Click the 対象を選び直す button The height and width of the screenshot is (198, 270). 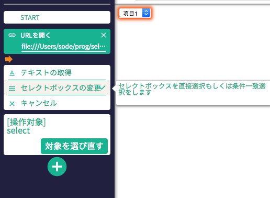(74, 146)
